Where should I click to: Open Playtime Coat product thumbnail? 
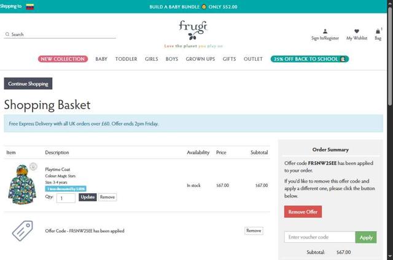click(x=22, y=185)
